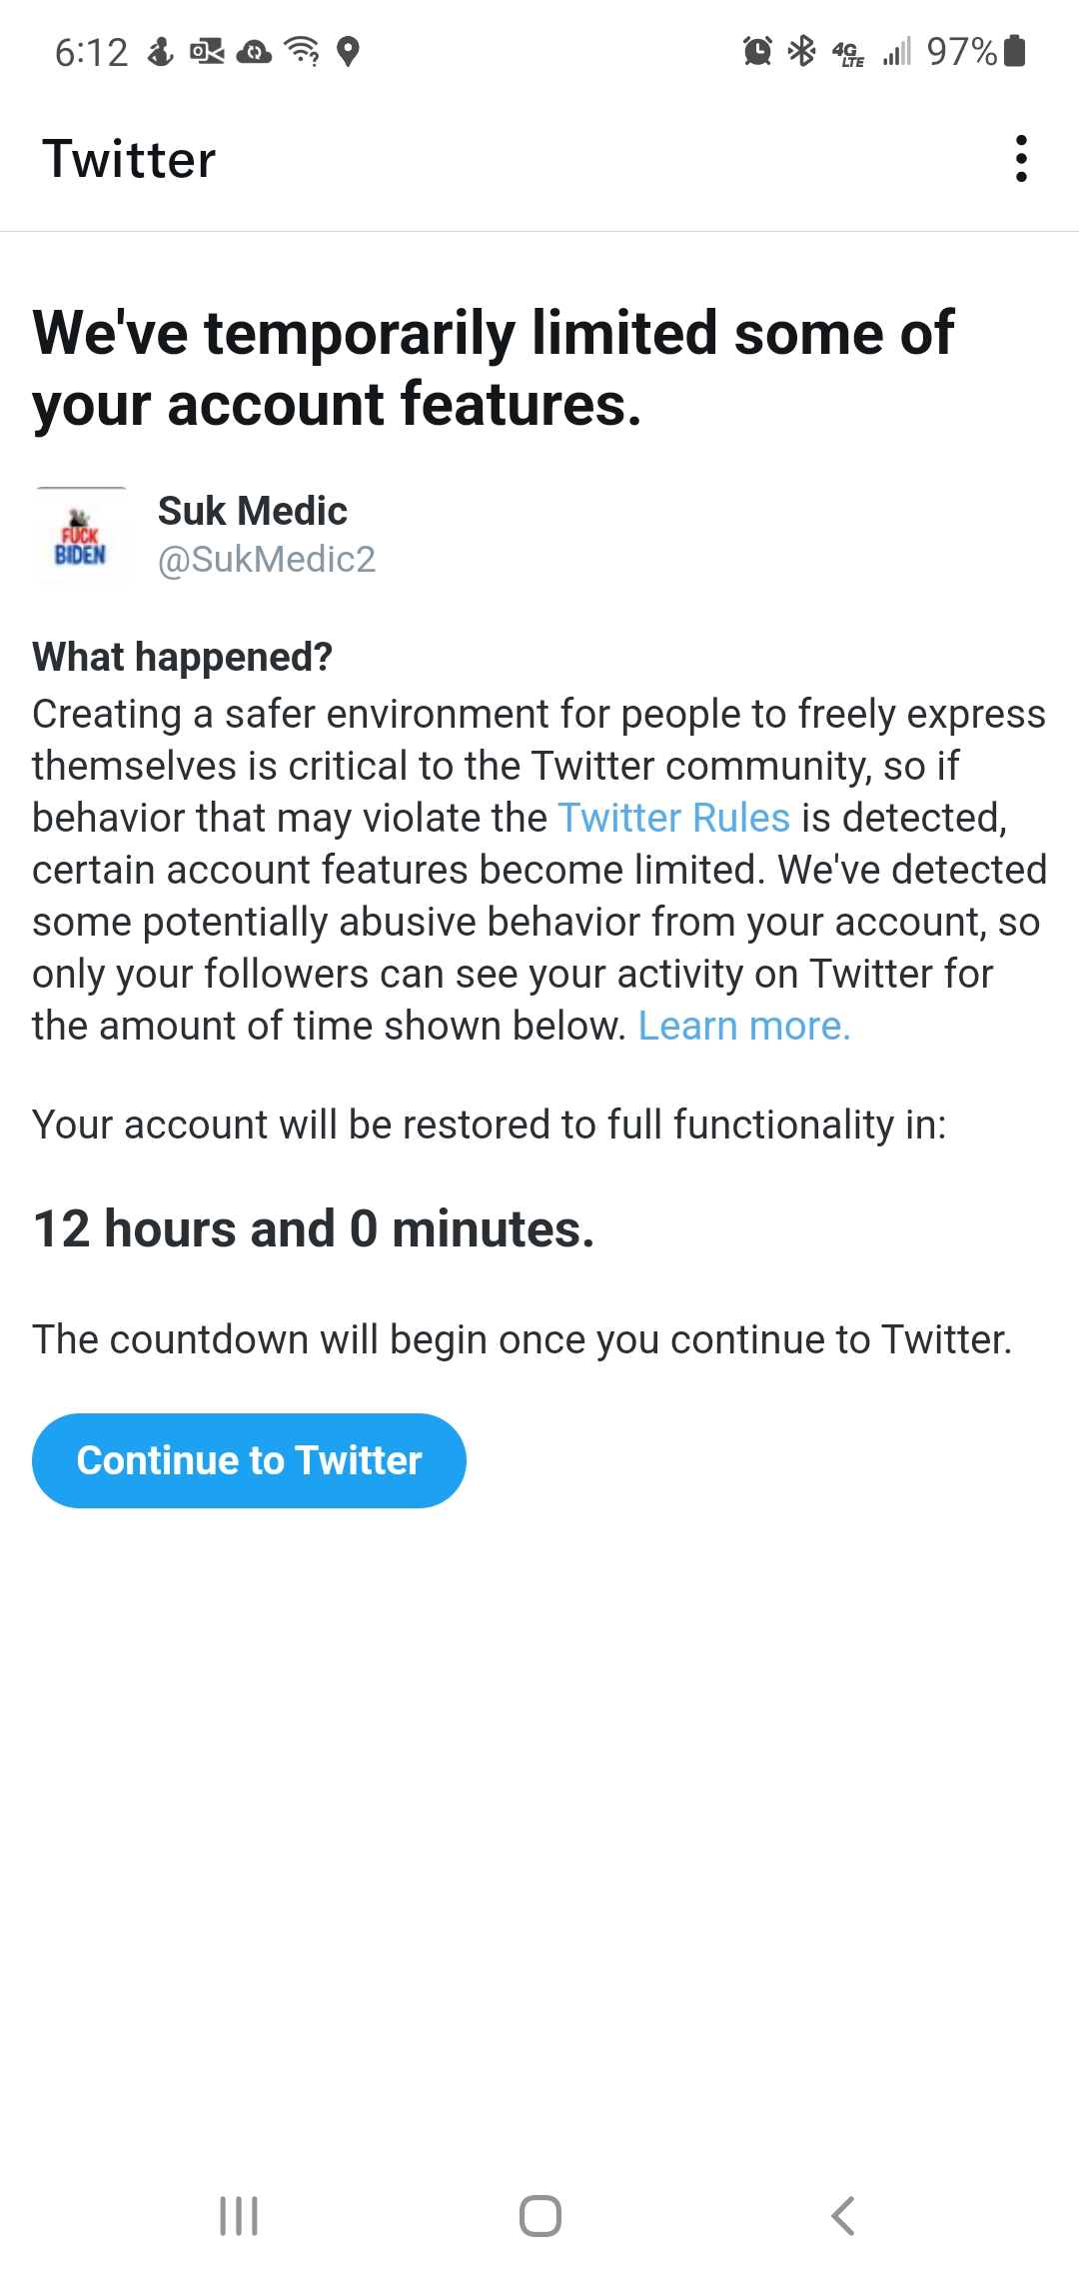
Task: Tap the Bluetooth status icon
Action: (x=801, y=51)
